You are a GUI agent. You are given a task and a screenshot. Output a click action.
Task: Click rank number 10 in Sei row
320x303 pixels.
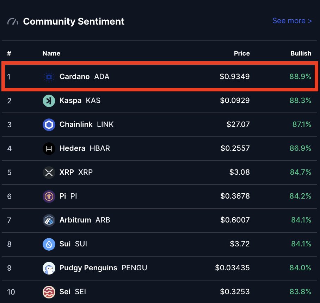coord(11,292)
